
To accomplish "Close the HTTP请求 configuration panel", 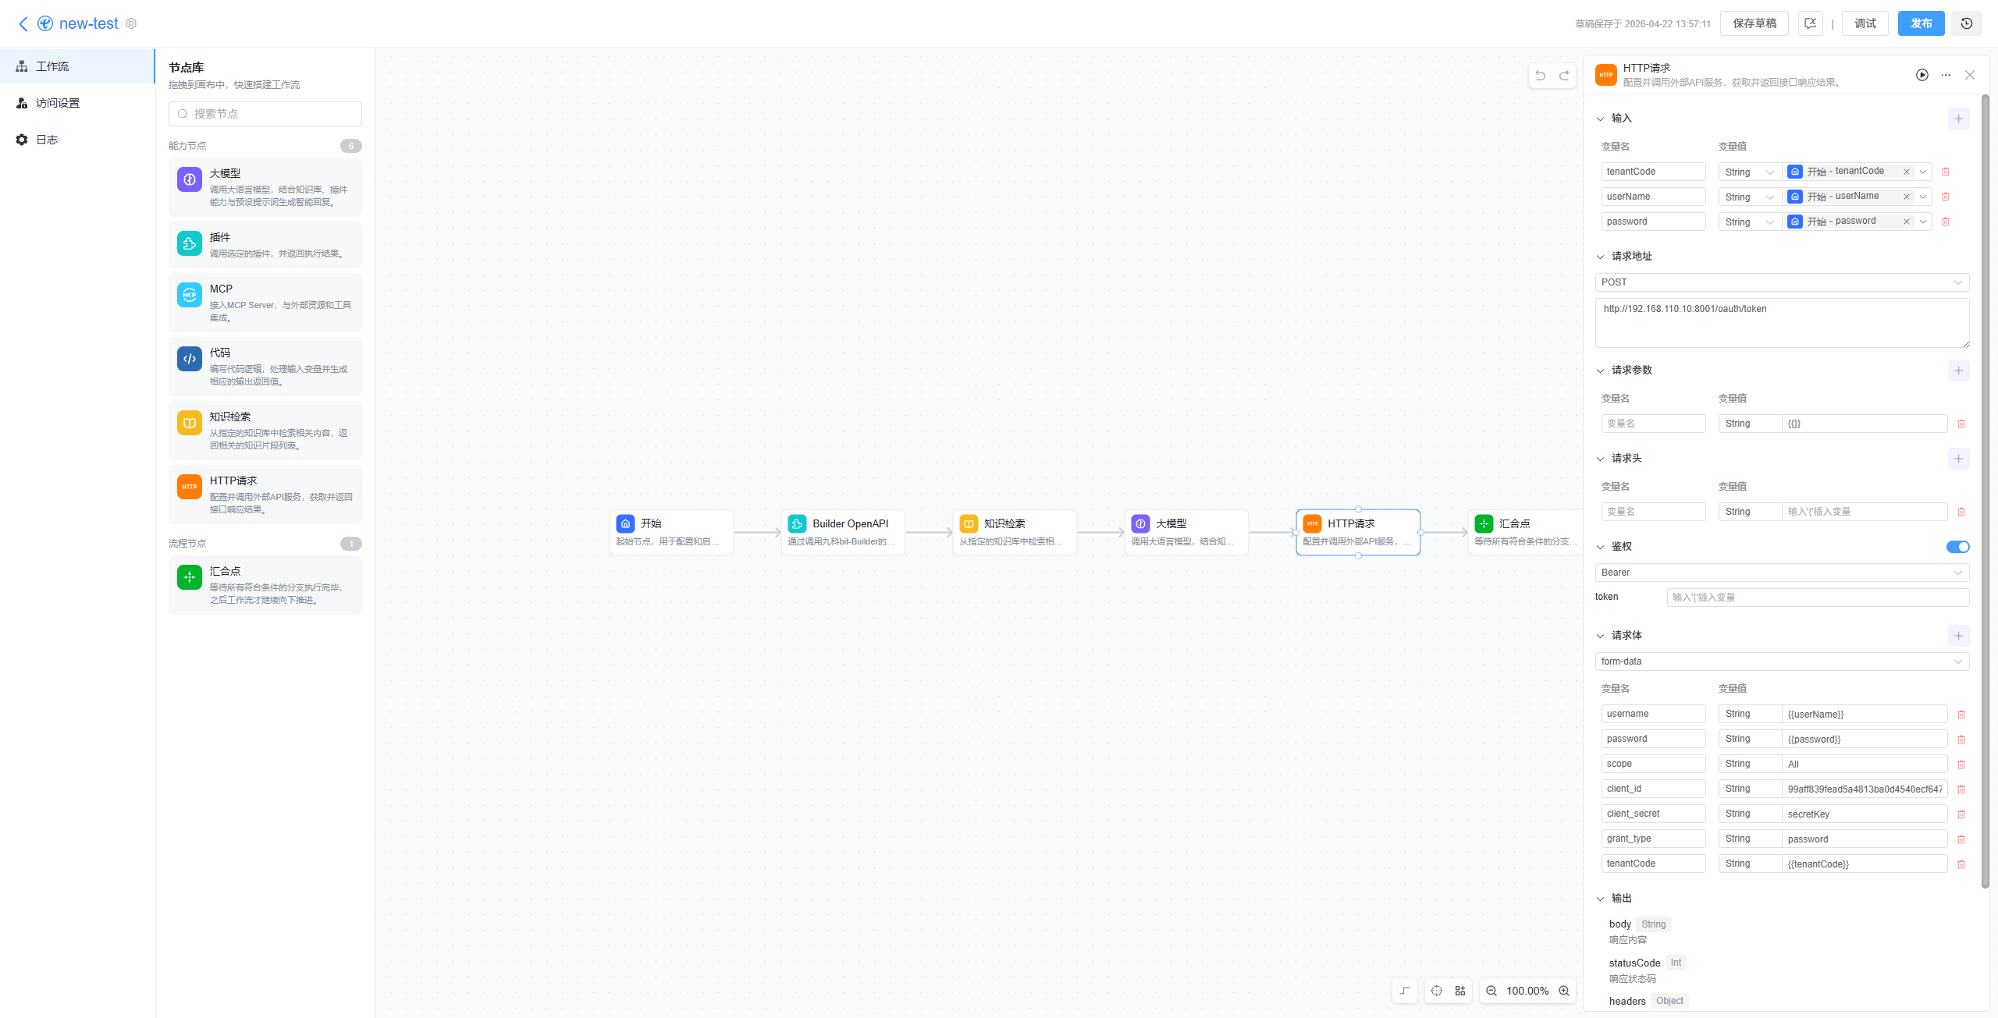I will 1970,75.
